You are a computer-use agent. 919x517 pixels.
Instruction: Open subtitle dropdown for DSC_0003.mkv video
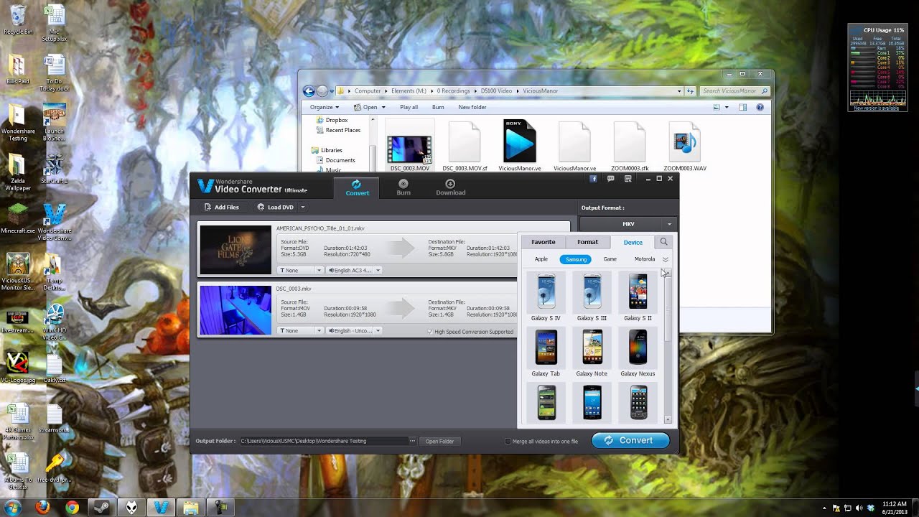tap(299, 331)
